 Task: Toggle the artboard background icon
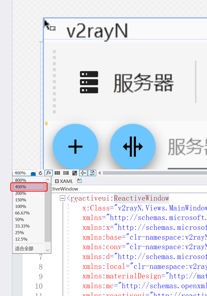(75, 173)
